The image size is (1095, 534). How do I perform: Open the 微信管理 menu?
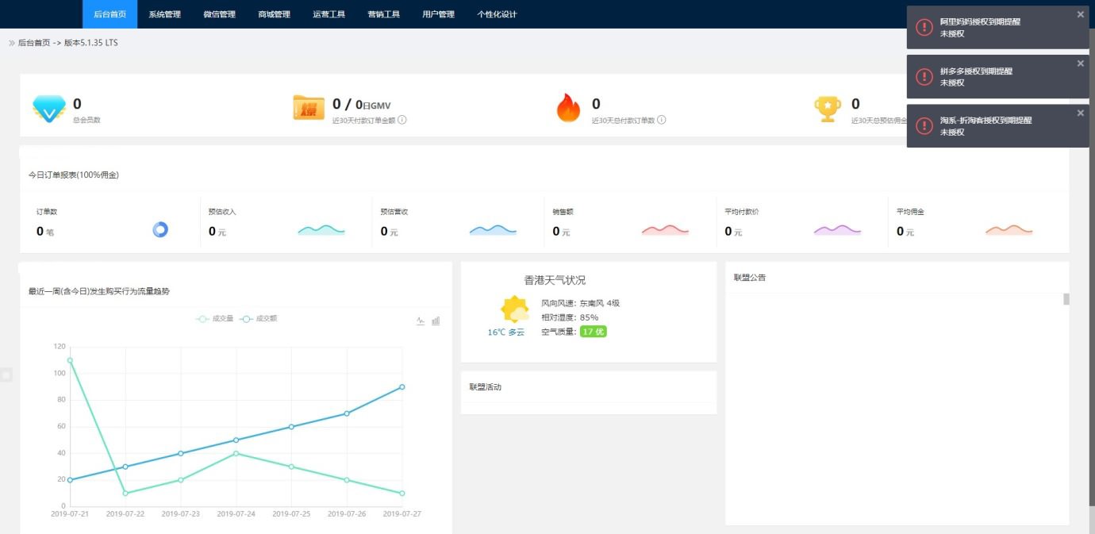(x=219, y=14)
